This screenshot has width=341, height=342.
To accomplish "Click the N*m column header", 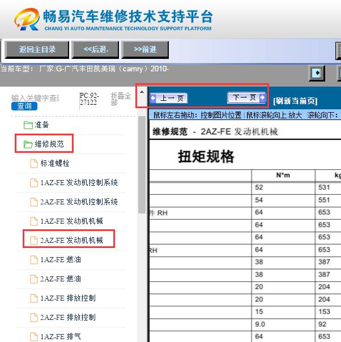I will pos(283,175).
